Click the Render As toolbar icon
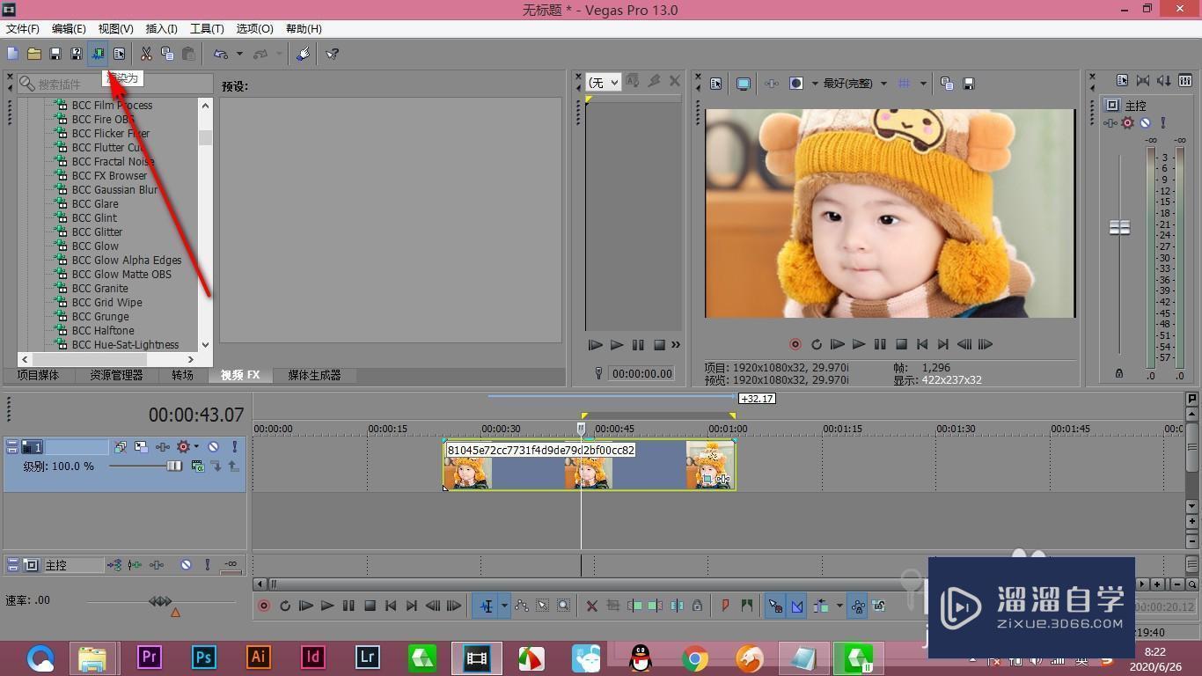1202x676 pixels. tap(98, 54)
